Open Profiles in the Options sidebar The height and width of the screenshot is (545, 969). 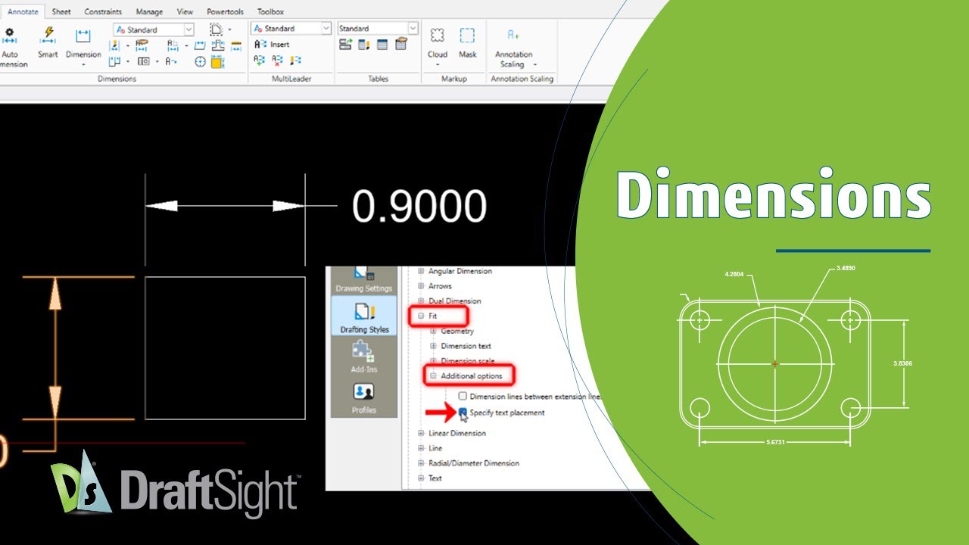coord(364,397)
